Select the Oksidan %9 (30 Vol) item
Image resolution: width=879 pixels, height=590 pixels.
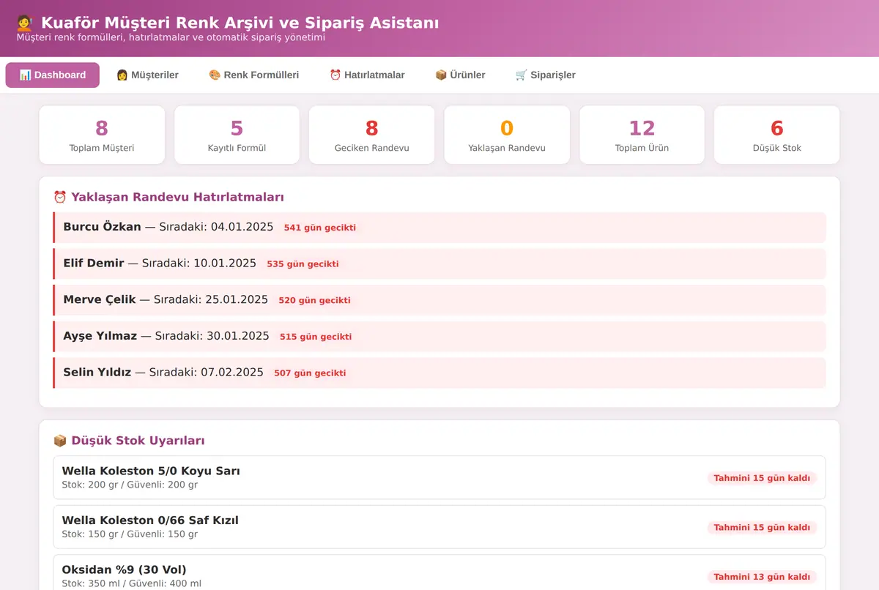439,572
